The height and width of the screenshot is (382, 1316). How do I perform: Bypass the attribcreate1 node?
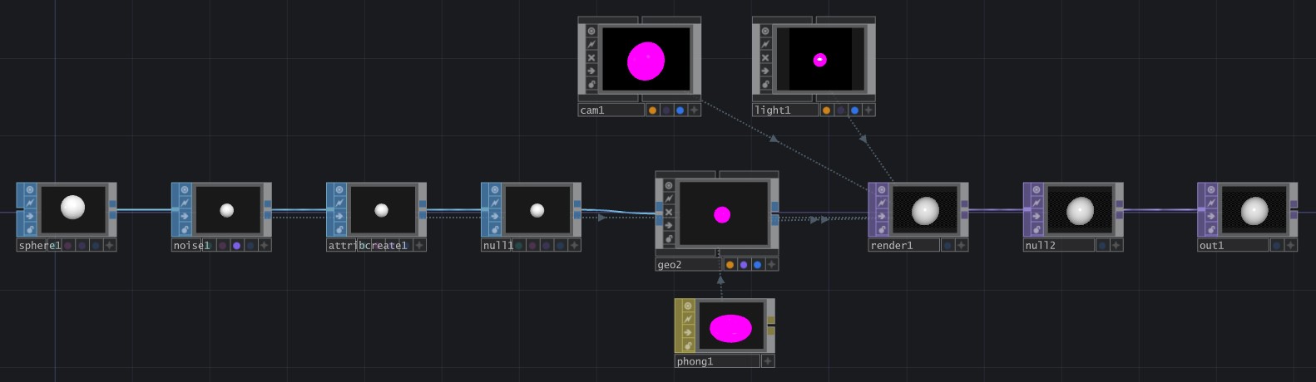(x=339, y=216)
